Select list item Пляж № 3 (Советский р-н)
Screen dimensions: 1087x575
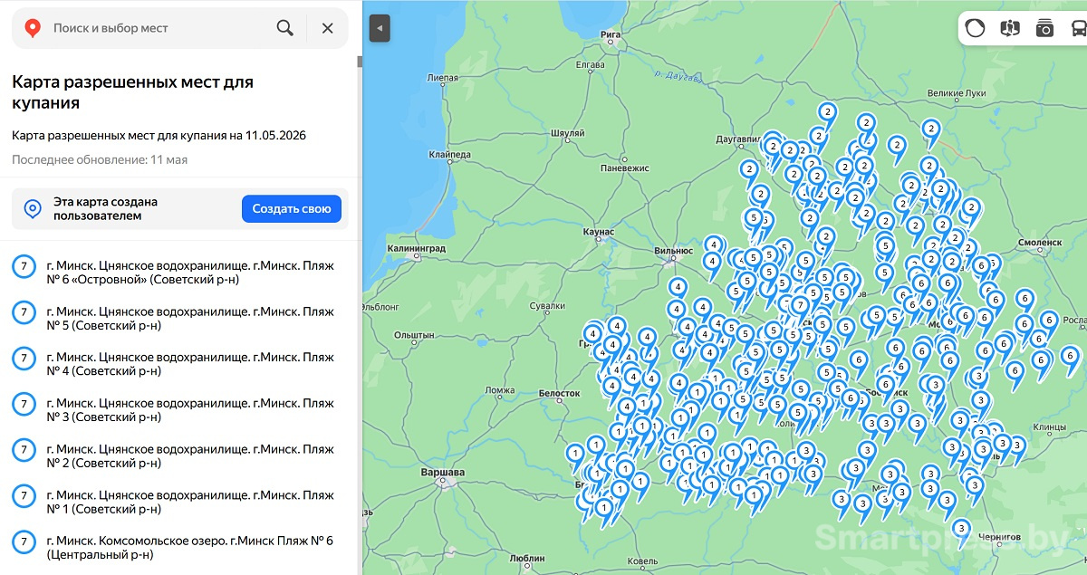tap(180, 409)
